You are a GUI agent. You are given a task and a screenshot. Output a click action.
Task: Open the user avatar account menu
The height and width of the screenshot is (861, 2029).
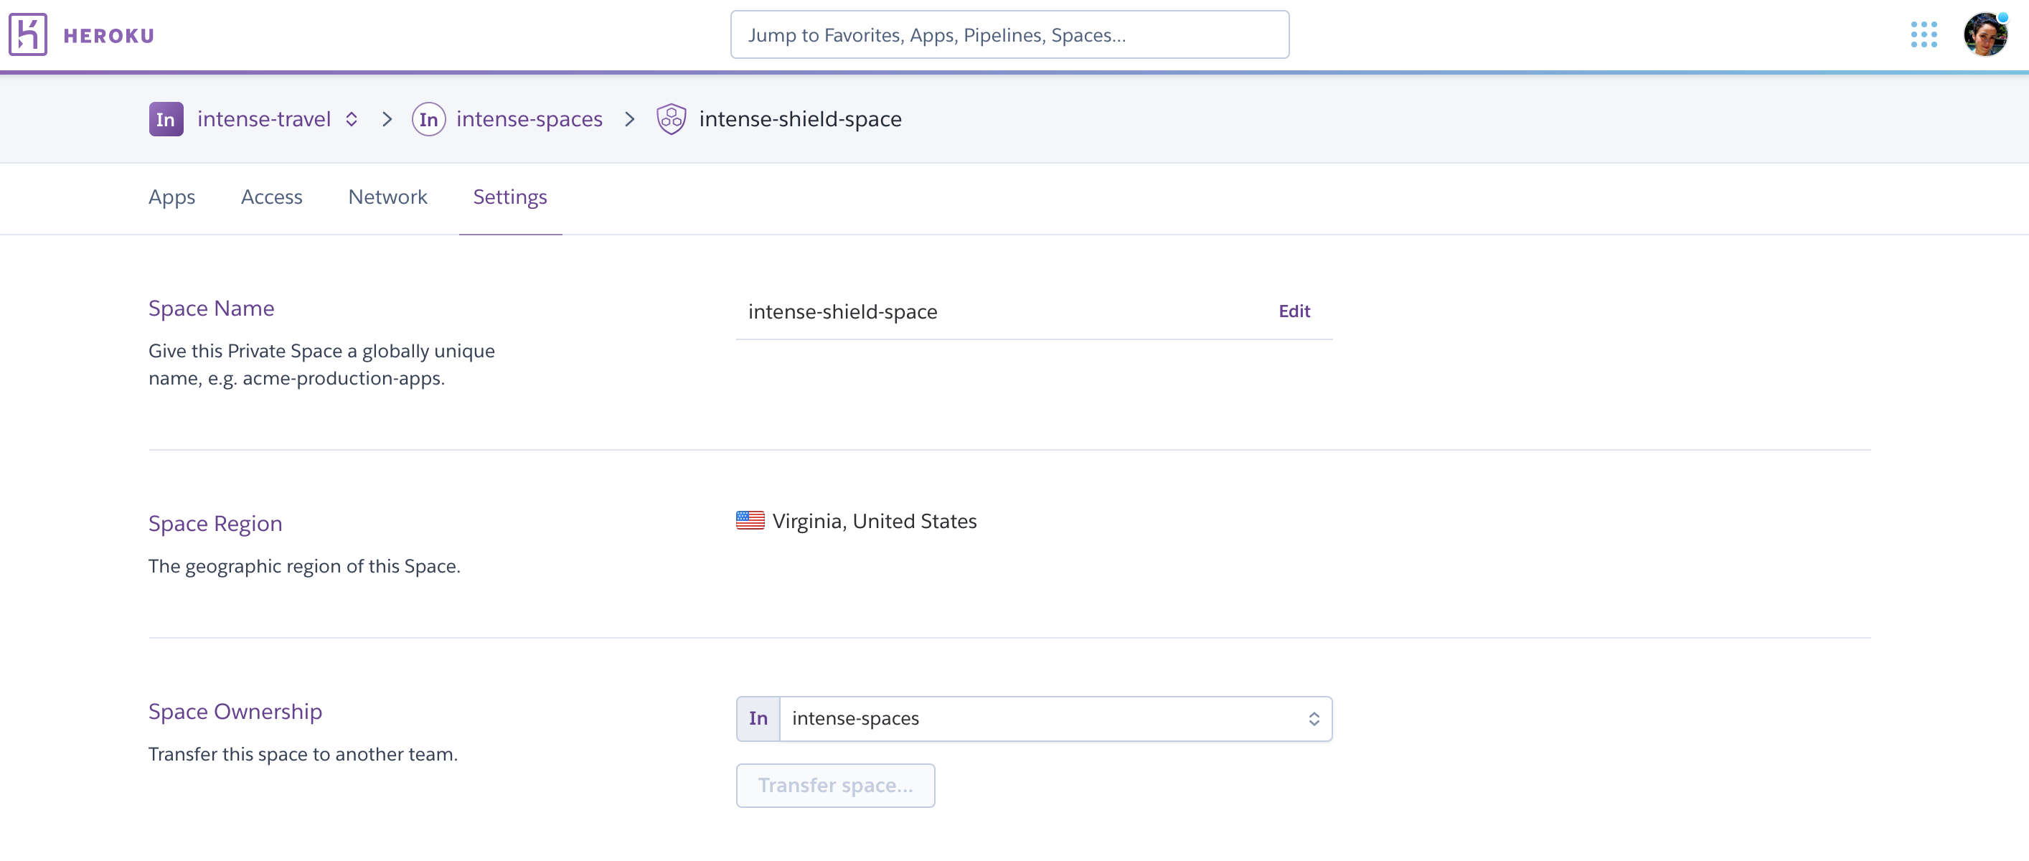[x=1985, y=34]
